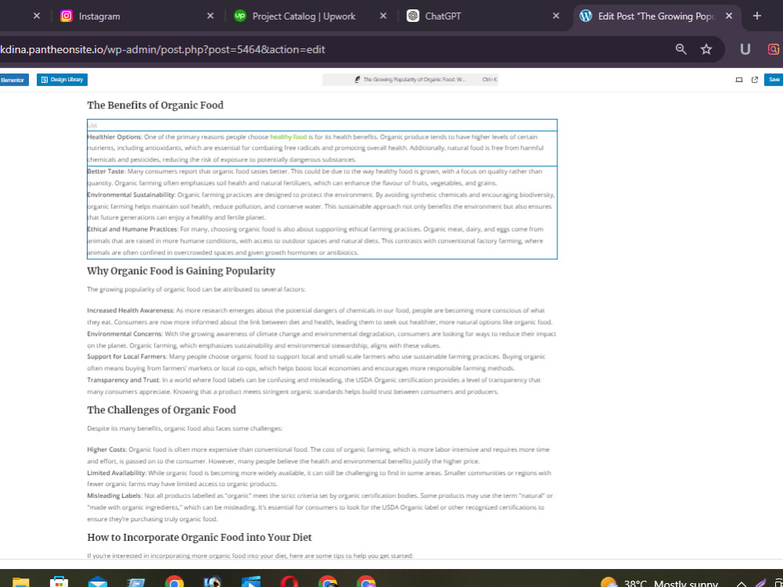783x587 pixels.
Task: Open Movies & TV taskbar icon
Action: 251,582
